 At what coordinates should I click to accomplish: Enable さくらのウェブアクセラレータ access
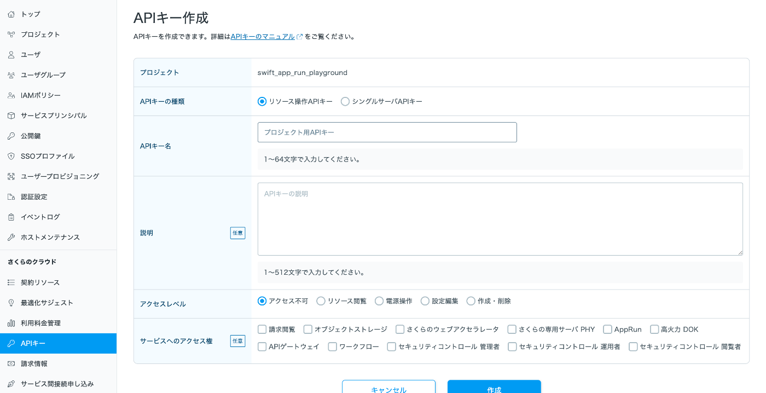400,330
